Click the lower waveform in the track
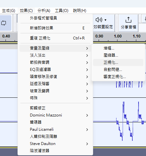 coord(130,121)
